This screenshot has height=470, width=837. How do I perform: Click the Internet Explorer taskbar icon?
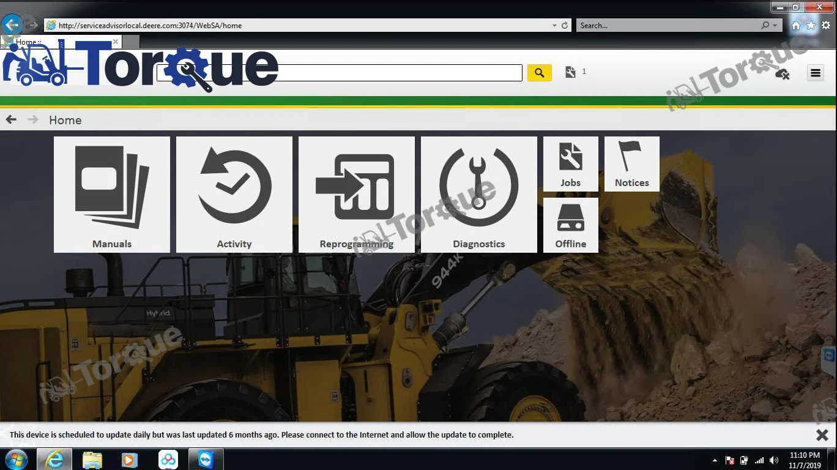tap(54, 459)
